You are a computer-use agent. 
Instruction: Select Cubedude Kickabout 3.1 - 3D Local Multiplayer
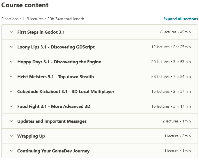66,92
